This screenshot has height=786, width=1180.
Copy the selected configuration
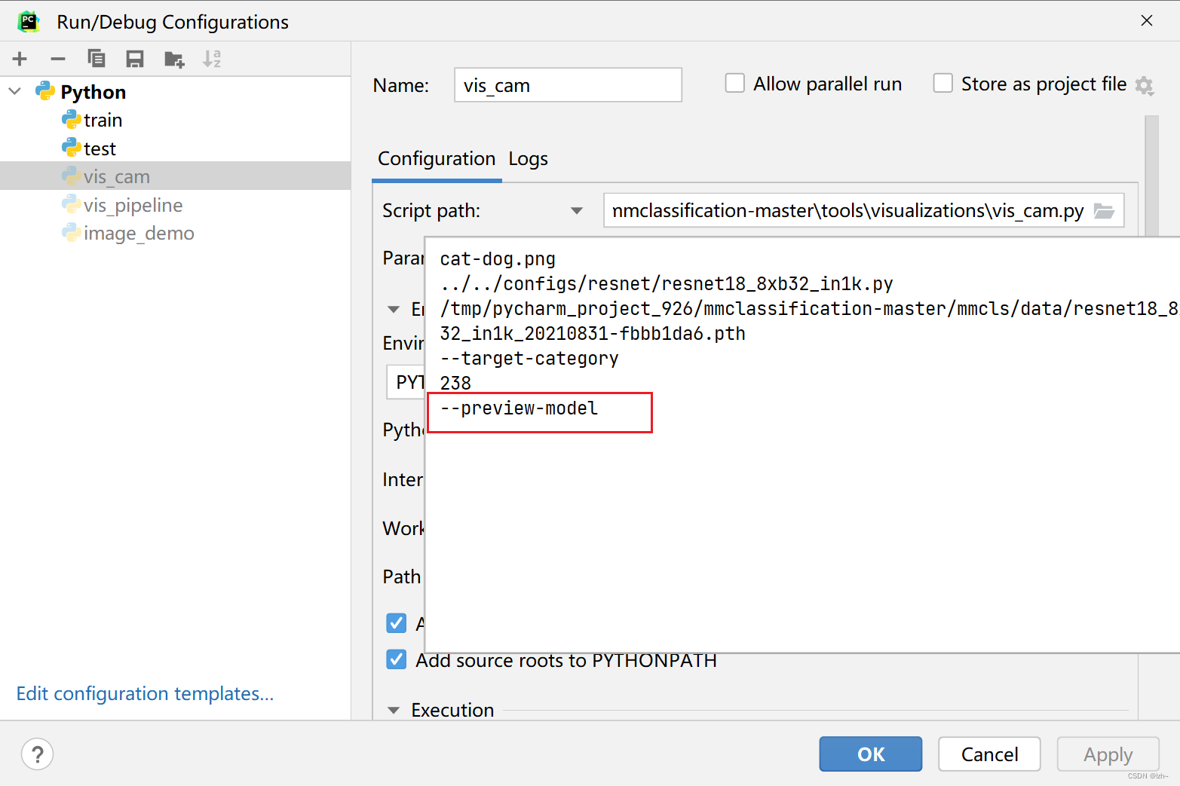point(97,59)
